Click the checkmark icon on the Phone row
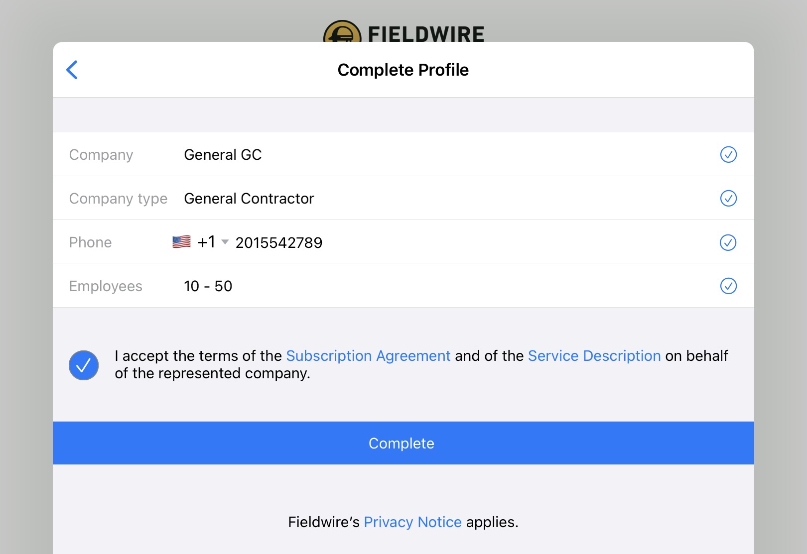The image size is (807, 554). coord(728,242)
